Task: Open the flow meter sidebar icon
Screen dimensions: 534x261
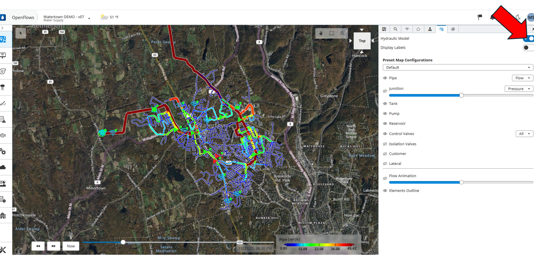Action: [3, 135]
